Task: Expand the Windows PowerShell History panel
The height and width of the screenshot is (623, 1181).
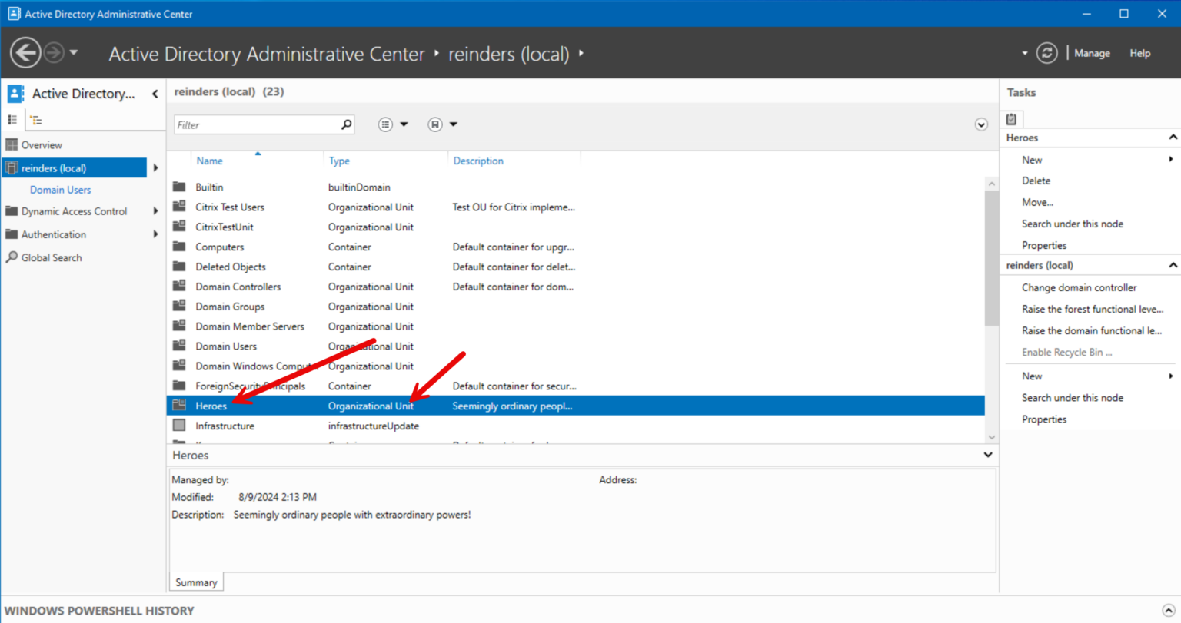Action: [1167, 610]
